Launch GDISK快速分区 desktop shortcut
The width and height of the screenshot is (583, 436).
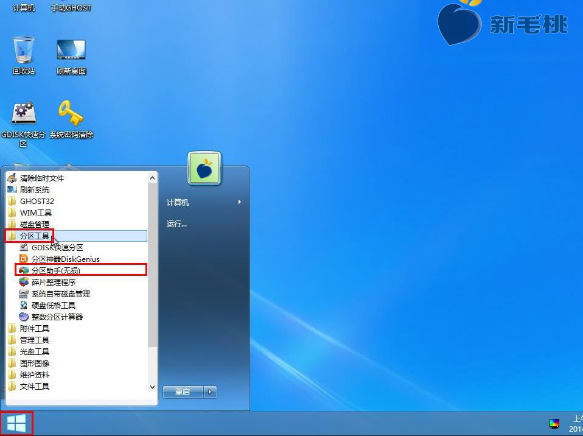[x=23, y=124]
